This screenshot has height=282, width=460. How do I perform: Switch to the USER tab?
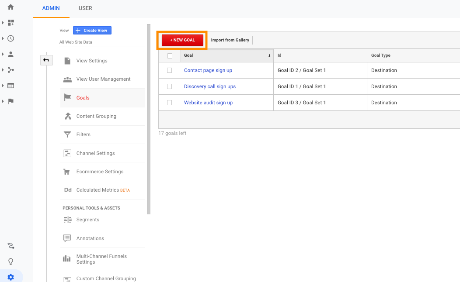coord(85,8)
